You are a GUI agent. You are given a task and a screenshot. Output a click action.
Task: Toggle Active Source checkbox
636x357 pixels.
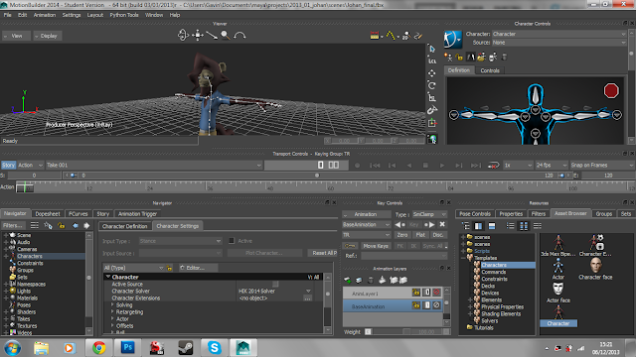point(275,285)
